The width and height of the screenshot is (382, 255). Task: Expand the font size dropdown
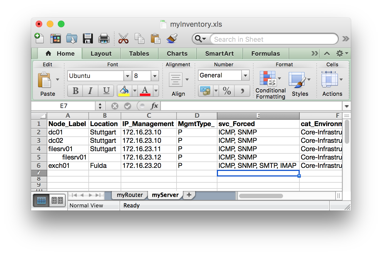coord(155,76)
